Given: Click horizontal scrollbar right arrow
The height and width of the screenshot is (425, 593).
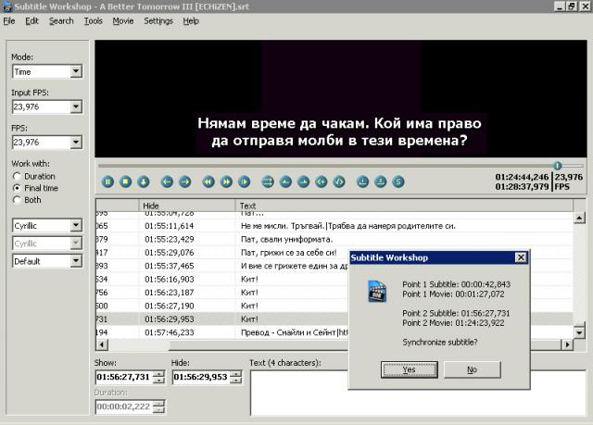Looking at the screenshot, I should [567, 344].
